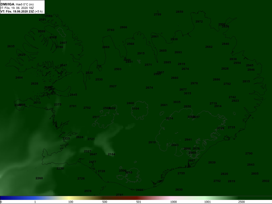The height and width of the screenshot is (204, 272).
Task: Click the '1001' label on the colour scale
Action: point(208,202)
